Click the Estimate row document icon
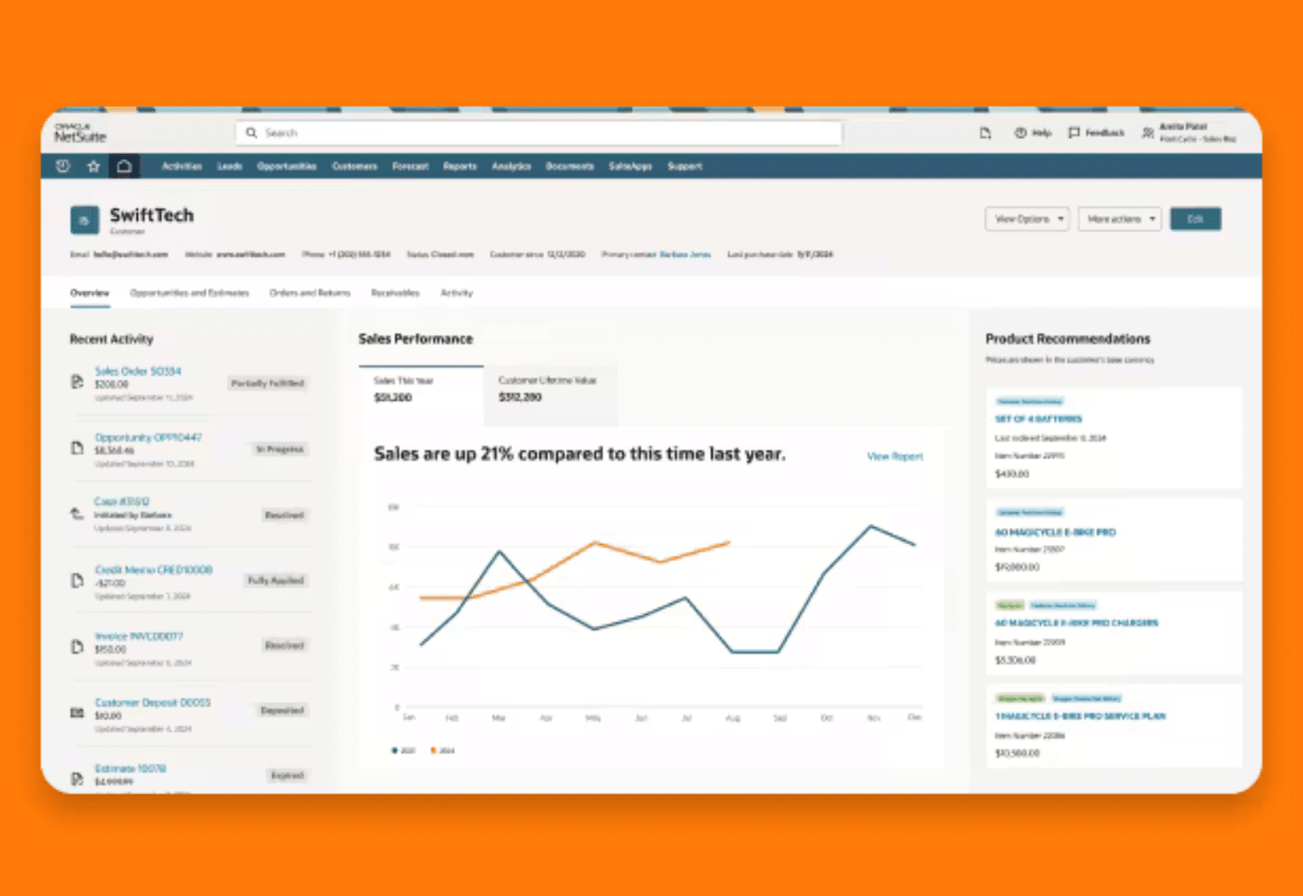The height and width of the screenshot is (896, 1303). click(x=77, y=779)
